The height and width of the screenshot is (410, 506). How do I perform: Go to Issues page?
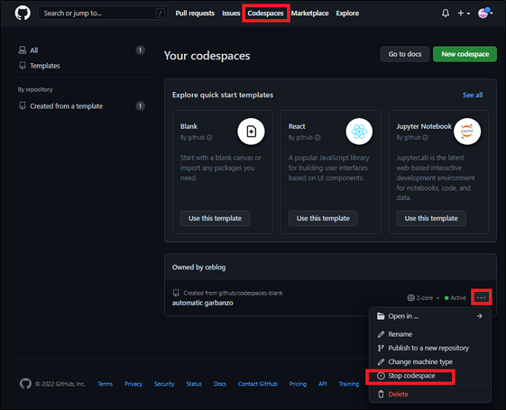pyautogui.click(x=231, y=14)
